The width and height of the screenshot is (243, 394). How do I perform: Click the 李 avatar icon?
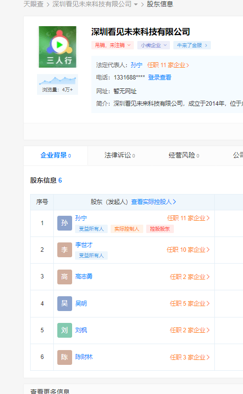pos(65,250)
